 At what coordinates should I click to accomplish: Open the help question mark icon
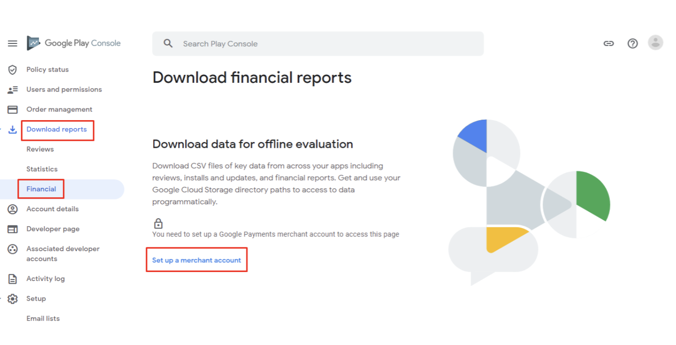tap(632, 43)
